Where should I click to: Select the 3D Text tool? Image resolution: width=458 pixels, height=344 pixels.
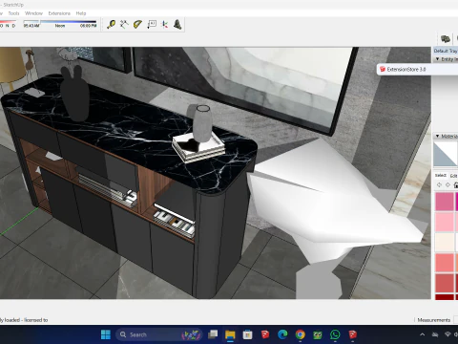[x=177, y=25]
